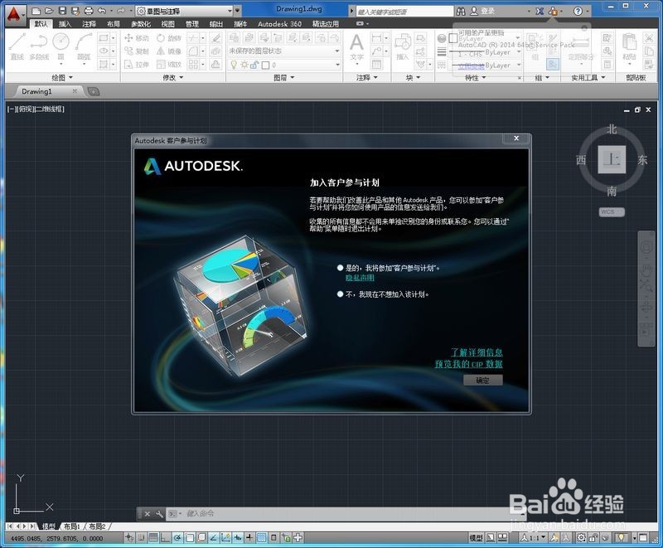Click the Open file icon
This screenshot has width=663, height=548.
pos(50,11)
